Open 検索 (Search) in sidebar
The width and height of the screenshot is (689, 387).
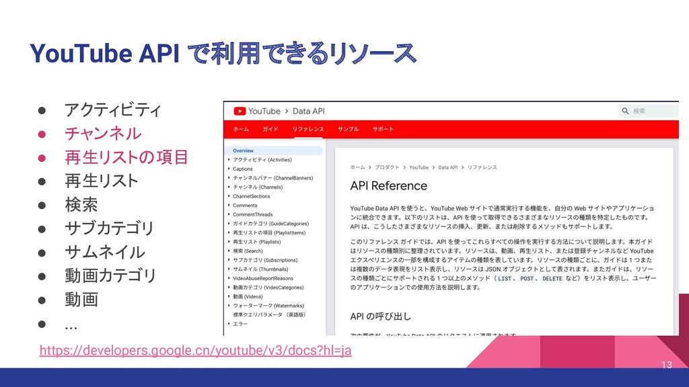coord(248,251)
